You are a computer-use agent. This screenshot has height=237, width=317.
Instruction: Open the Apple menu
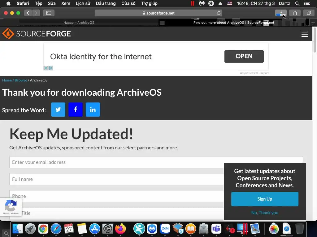pyautogui.click(x=8, y=3)
